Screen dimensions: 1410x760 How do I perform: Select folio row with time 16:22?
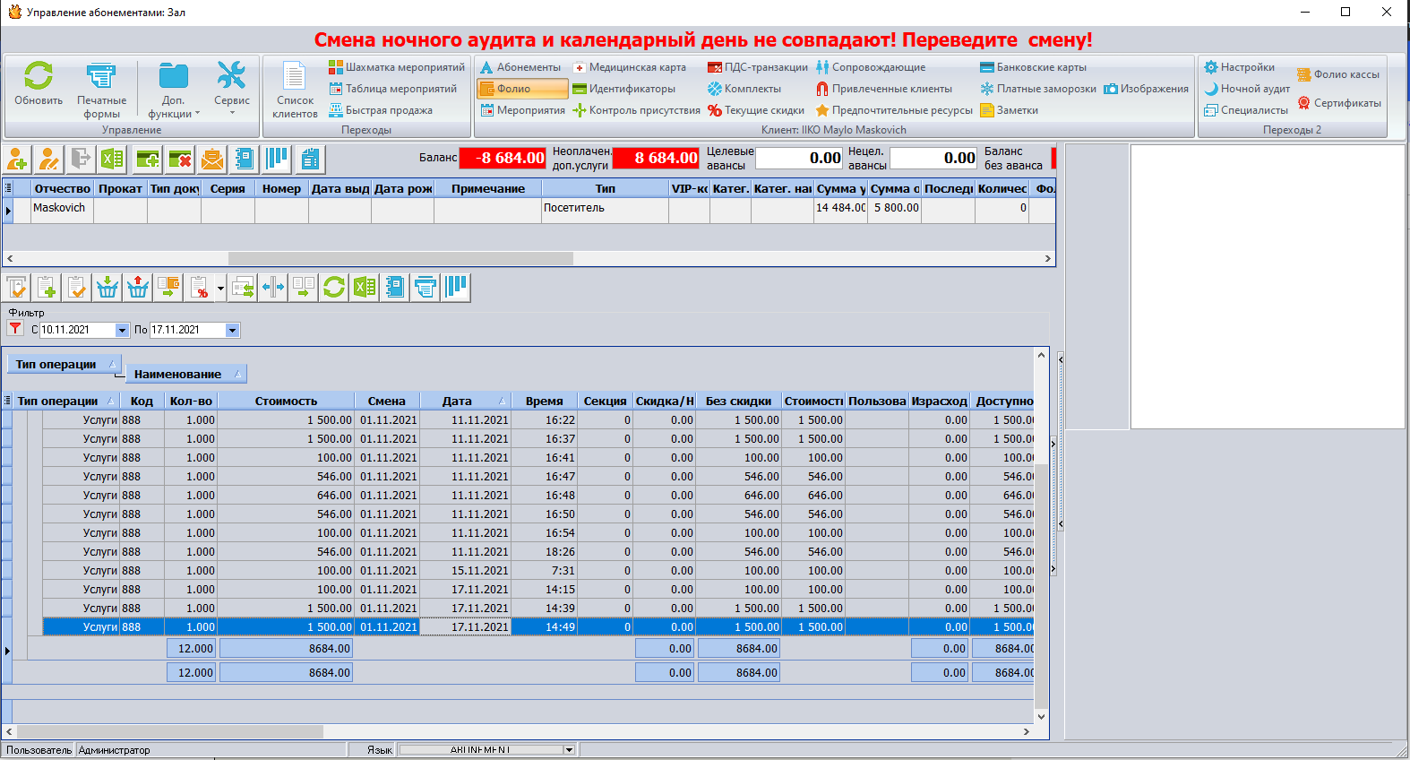pyautogui.click(x=537, y=420)
